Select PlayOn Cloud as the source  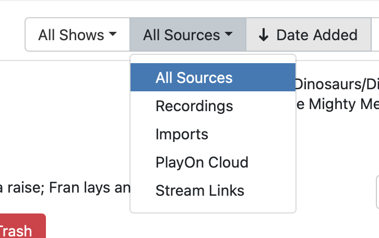tap(202, 162)
